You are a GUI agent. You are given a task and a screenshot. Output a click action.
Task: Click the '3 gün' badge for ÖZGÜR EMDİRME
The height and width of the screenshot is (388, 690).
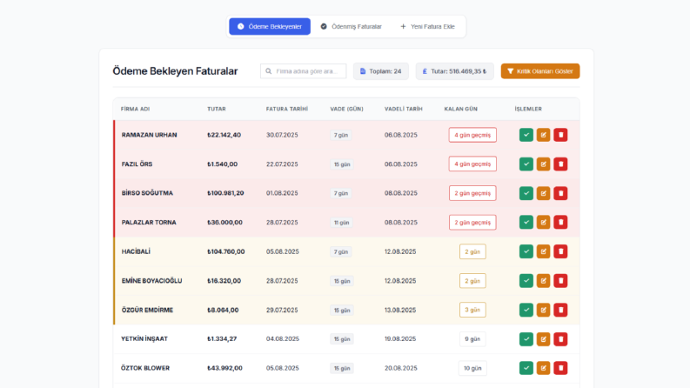472,310
